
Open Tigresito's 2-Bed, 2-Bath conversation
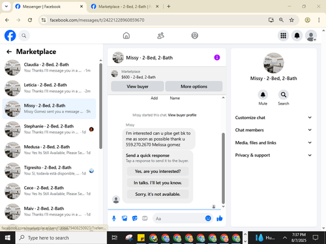pos(49,170)
